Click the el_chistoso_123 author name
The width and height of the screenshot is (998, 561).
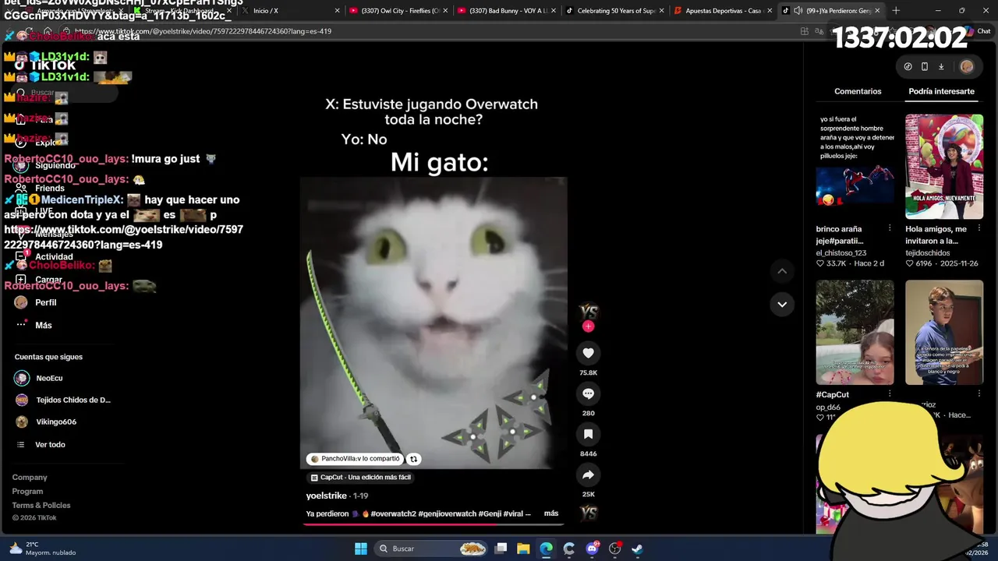pos(841,253)
